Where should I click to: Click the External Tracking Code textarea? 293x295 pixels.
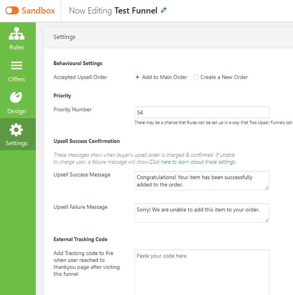click(202, 272)
